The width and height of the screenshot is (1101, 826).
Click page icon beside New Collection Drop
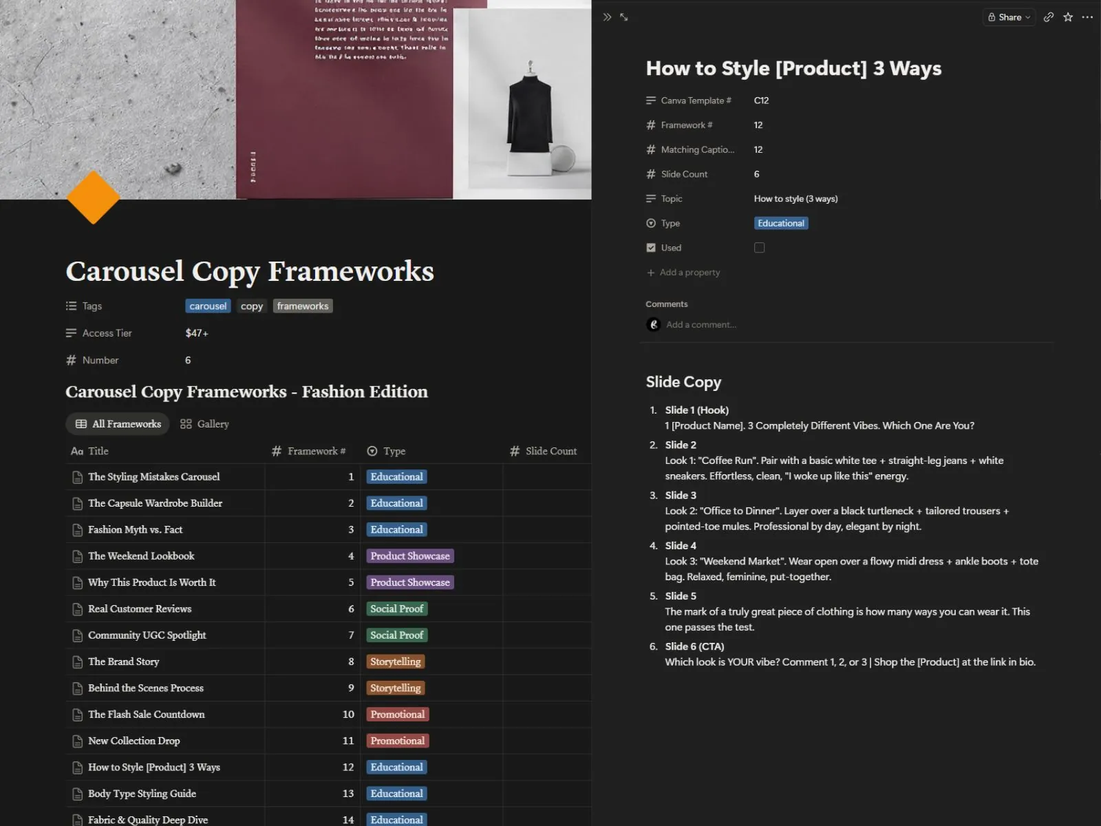tap(78, 741)
